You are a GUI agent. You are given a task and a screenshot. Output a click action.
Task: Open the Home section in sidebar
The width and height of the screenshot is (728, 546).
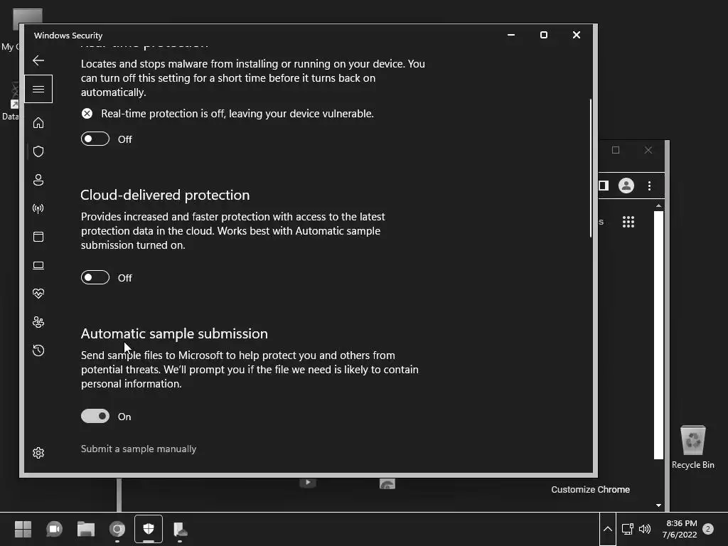click(38, 122)
